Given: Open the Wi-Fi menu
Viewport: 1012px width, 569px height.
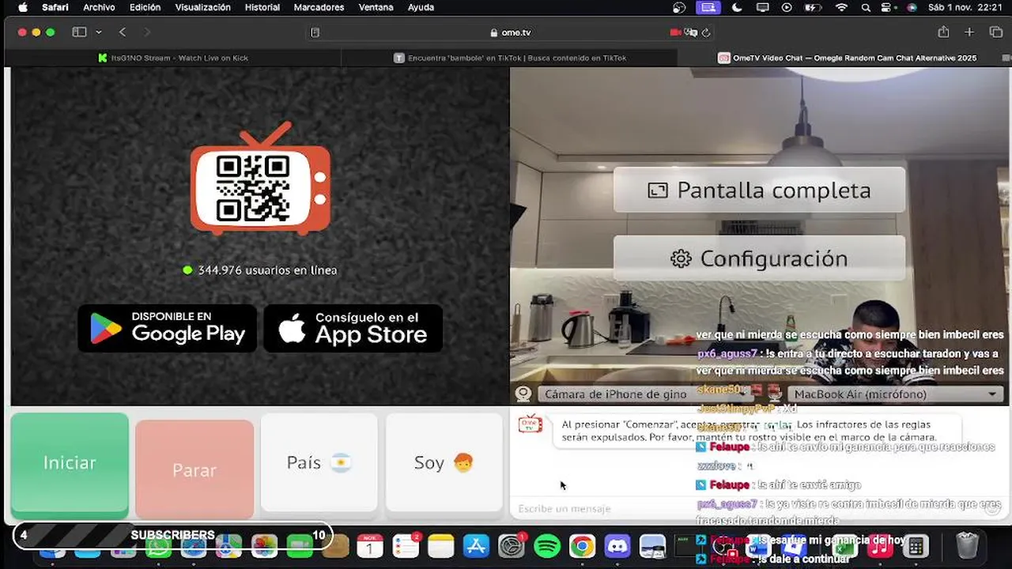Looking at the screenshot, I should (841, 7).
